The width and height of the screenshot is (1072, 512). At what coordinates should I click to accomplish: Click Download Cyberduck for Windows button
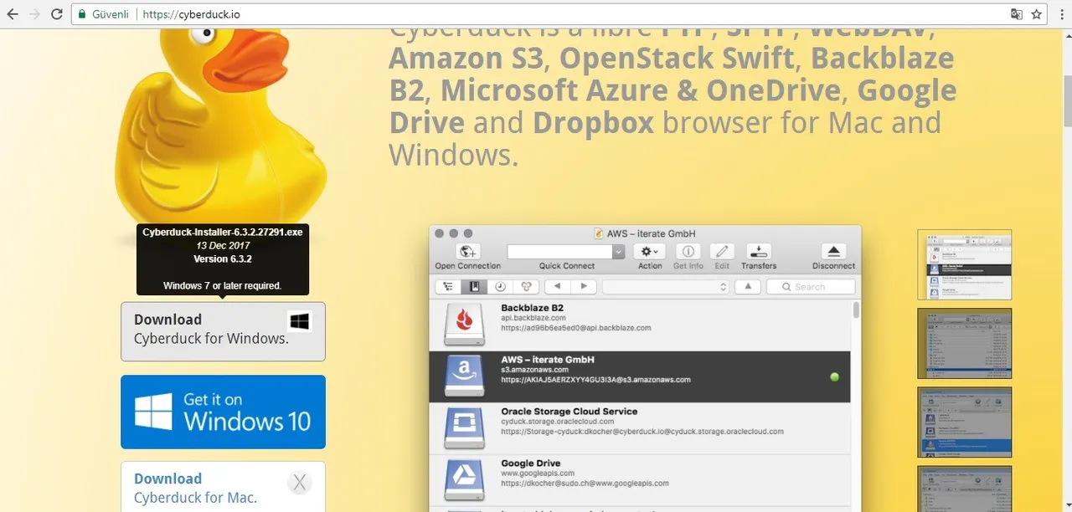coord(223,331)
